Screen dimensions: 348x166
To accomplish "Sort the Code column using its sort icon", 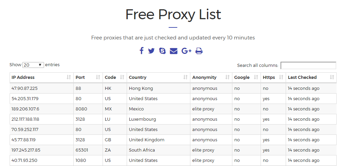I will click(122, 77).
